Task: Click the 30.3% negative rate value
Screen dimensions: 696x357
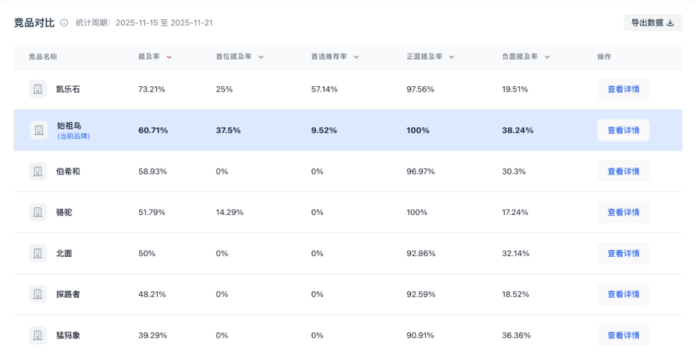Action: (x=514, y=171)
